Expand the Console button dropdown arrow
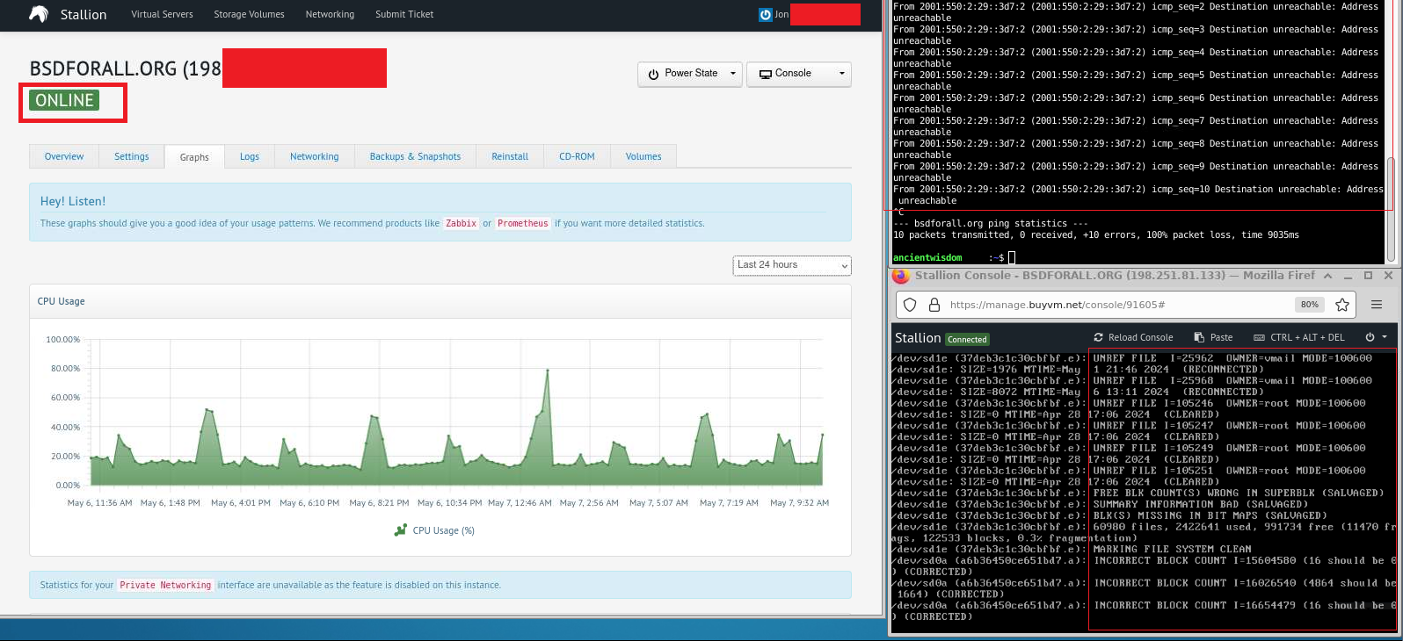Image resolution: width=1403 pixels, height=641 pixels. click(841, 74)
